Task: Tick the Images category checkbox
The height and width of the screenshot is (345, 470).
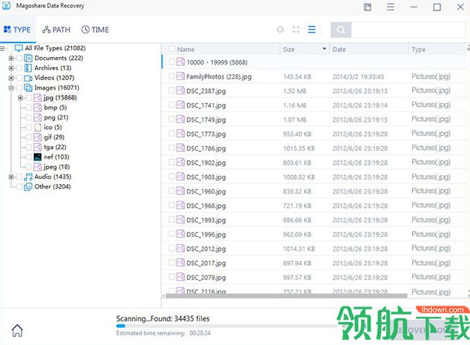Action: pyautogui.click(x=19, y=88)
